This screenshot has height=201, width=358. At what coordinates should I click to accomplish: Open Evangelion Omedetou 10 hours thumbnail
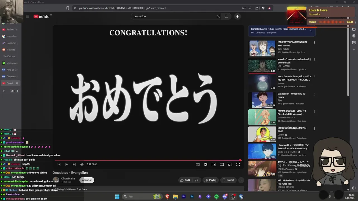pyautogui.click(x=262, y=100)
